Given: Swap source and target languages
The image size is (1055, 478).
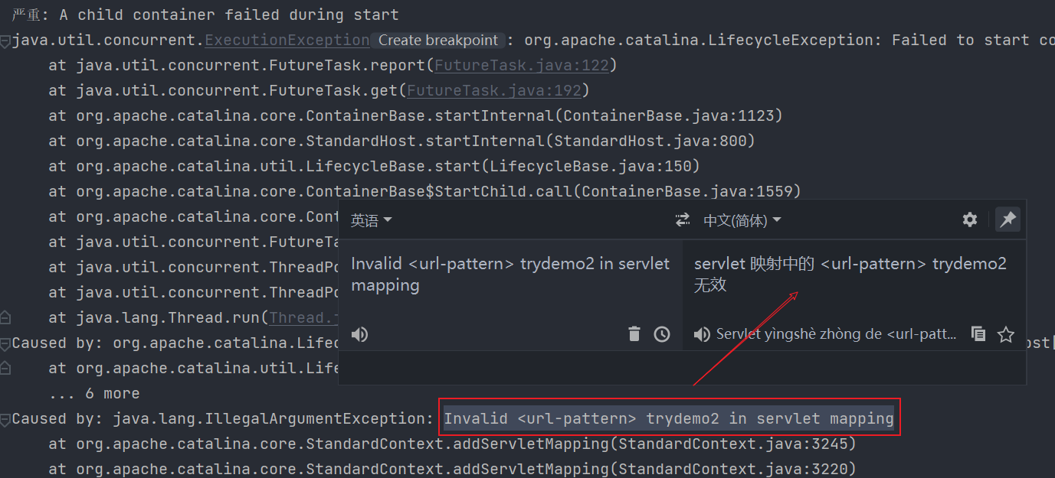Looking at the screenshot, I should pos(682,220).
